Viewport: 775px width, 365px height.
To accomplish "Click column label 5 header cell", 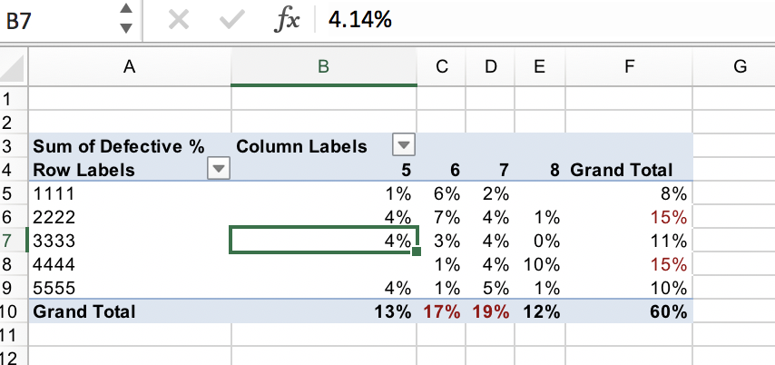I will (324, 170).
